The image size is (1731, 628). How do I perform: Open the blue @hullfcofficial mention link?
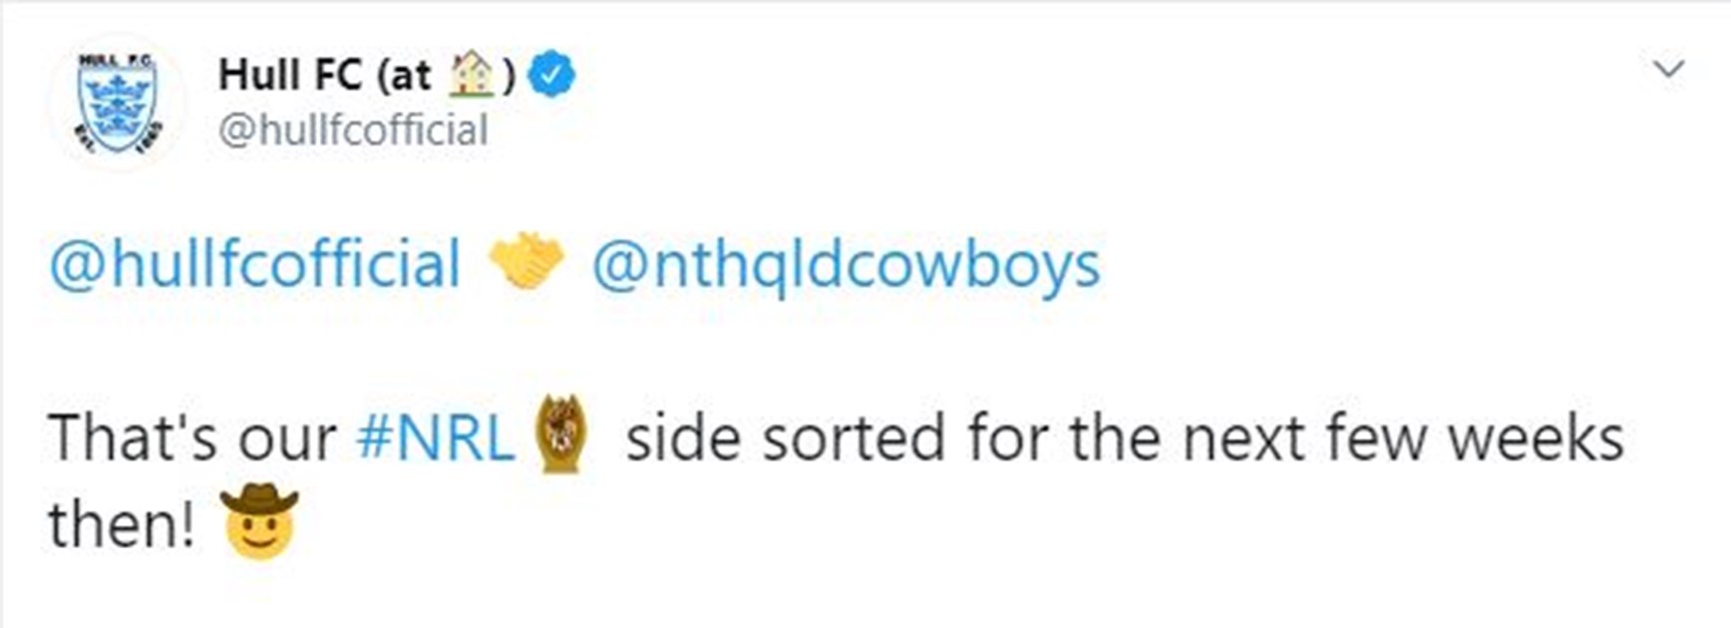click(x=254, y=264)
